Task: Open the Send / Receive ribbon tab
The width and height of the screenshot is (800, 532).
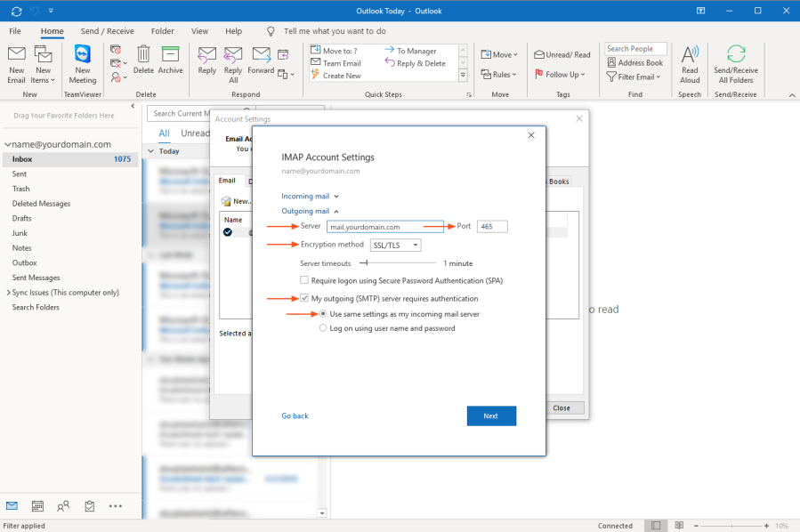Action: 107,31
